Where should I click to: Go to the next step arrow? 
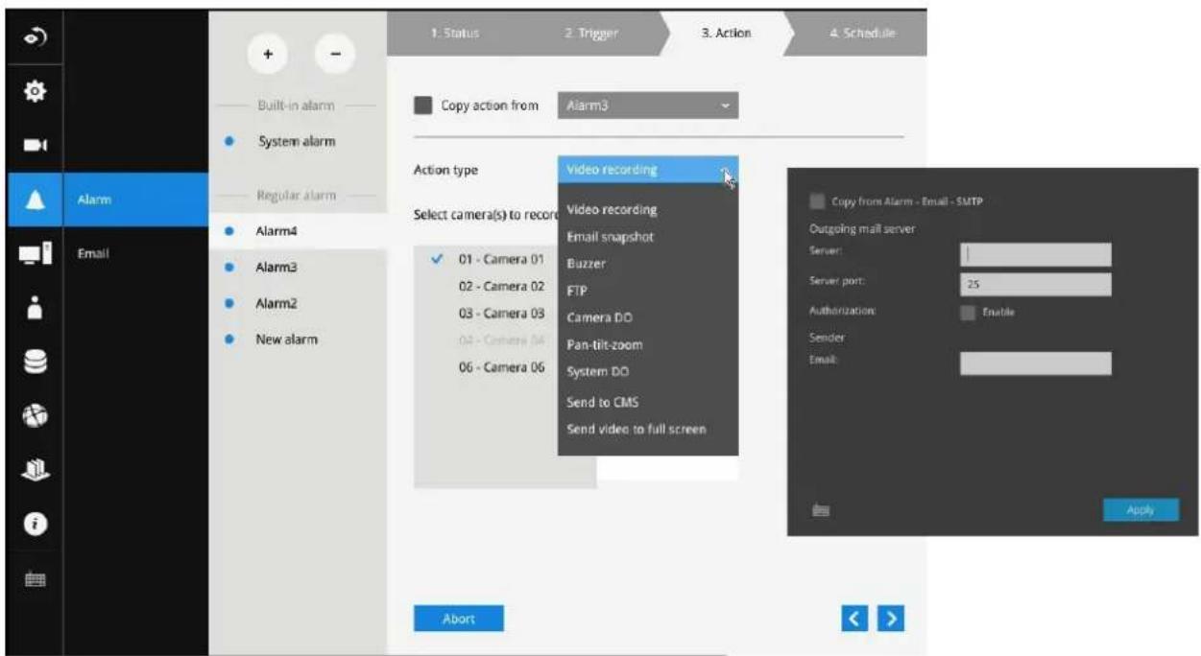(890, 619)
